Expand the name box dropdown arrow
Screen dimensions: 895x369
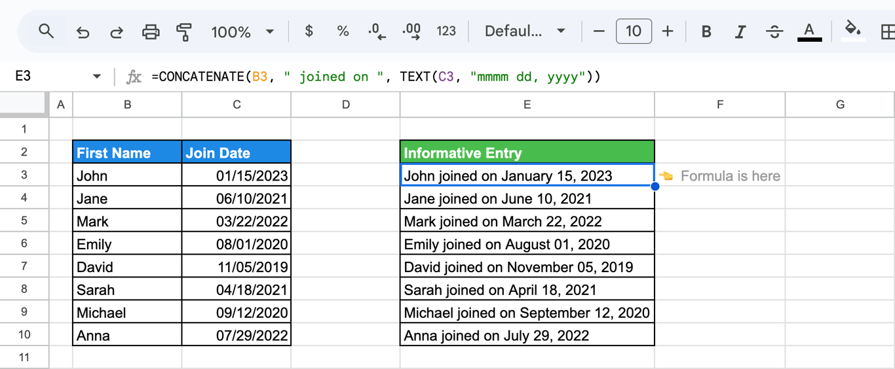click(97, 77)
